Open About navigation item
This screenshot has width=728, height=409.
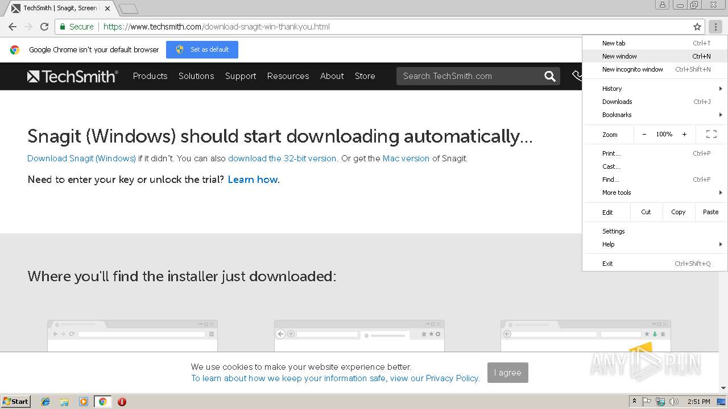pos(332,76)
